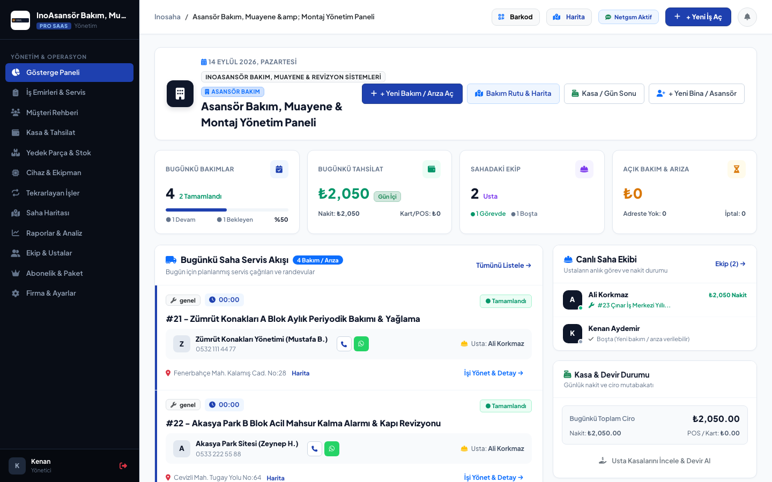The width and height of the screenshot is (772, 482).
Task: Click + Yeni Bakım / Arıza Aç
Action: pyautogui.click(x=412, y=94)
